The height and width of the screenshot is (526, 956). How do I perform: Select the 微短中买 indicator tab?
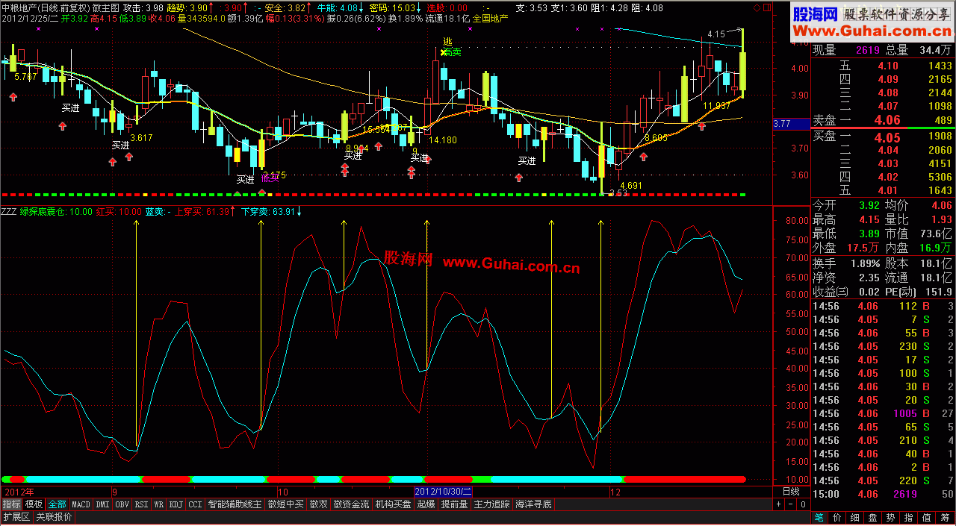[286, 505]
